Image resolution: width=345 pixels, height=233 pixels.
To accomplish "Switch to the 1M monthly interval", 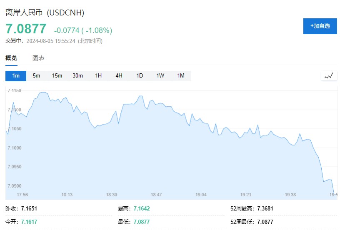I will (x=181, y=76).
